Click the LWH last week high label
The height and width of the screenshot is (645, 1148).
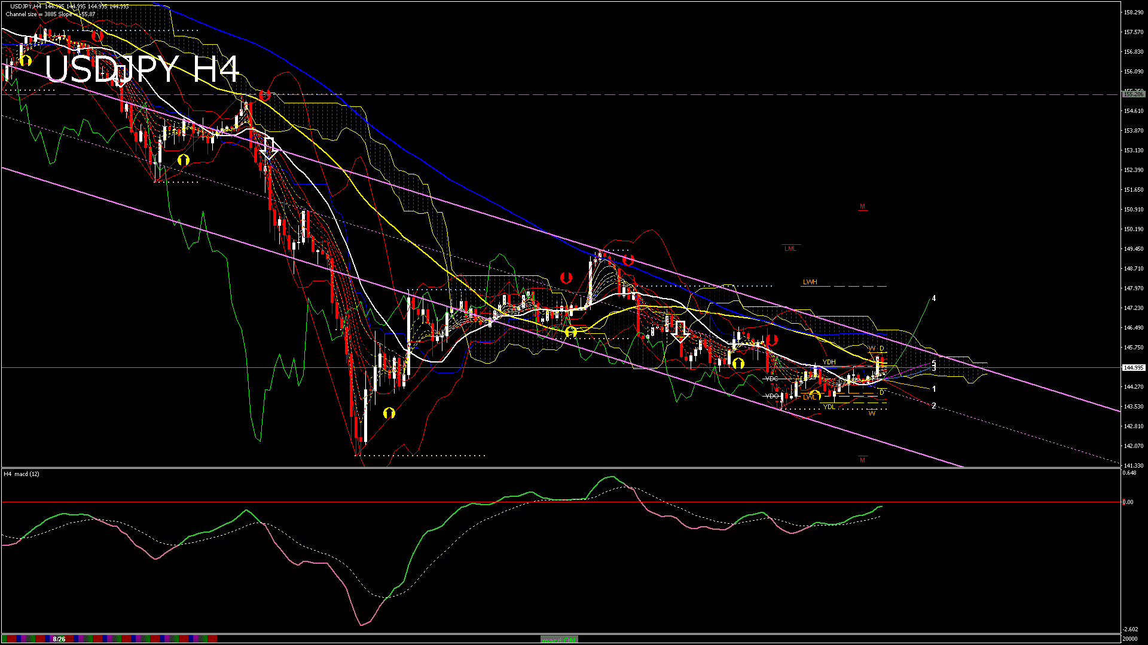[810, 282]
